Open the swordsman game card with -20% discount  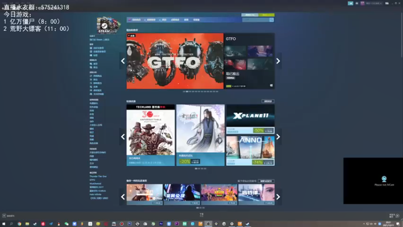[x=200, y=135]
